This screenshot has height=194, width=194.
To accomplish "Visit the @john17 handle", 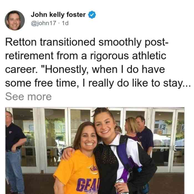I will click(x=44, y=23).
